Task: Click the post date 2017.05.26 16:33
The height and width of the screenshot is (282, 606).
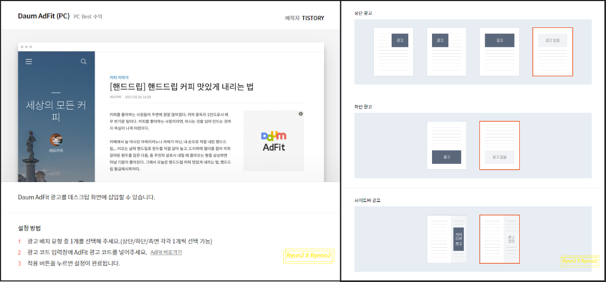Action: tap(138, 97)
